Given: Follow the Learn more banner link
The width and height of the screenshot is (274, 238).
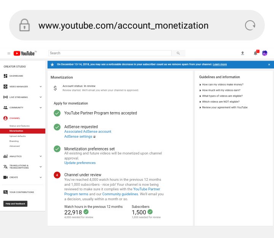Looking at the screenshot, I should tap(220, 64).
